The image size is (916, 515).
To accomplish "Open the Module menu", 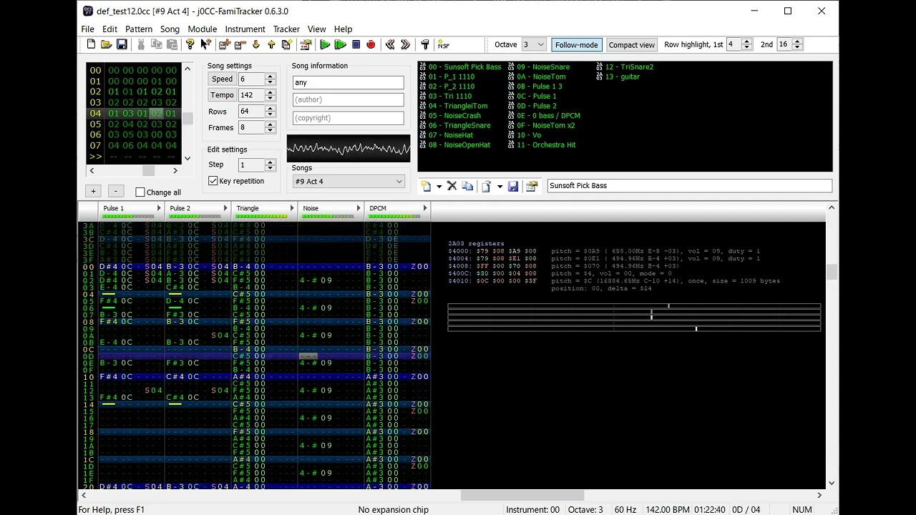I will pos(203,29).
